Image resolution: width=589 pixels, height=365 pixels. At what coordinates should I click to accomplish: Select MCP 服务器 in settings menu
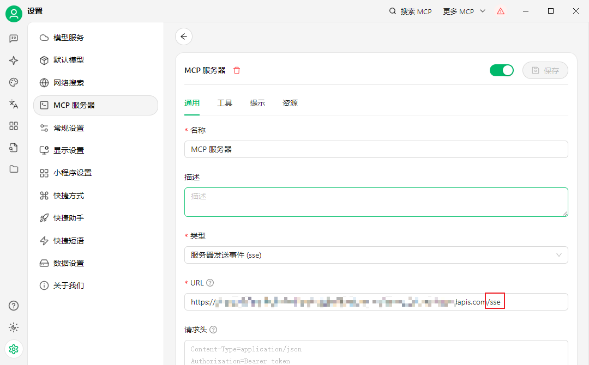coord(96,105)
